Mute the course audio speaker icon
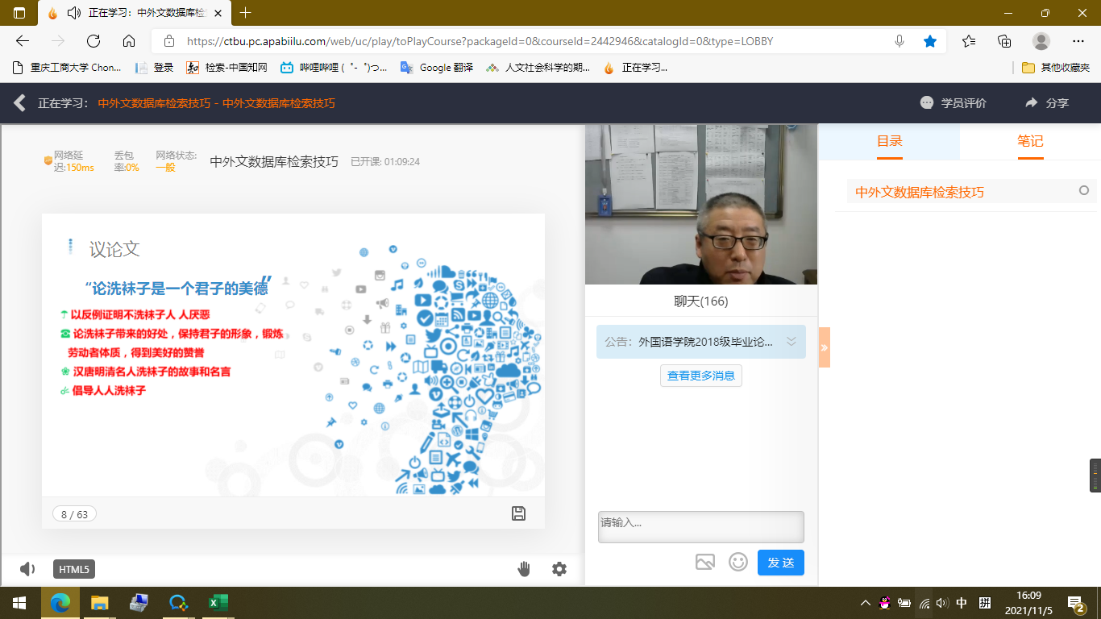This screenshot has width=1101, height=619. [27, 569]
